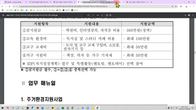The width and height of the screenshot is (196, 110).
Task: Open the Naver bookmark folder
Action: coord(52,10)
